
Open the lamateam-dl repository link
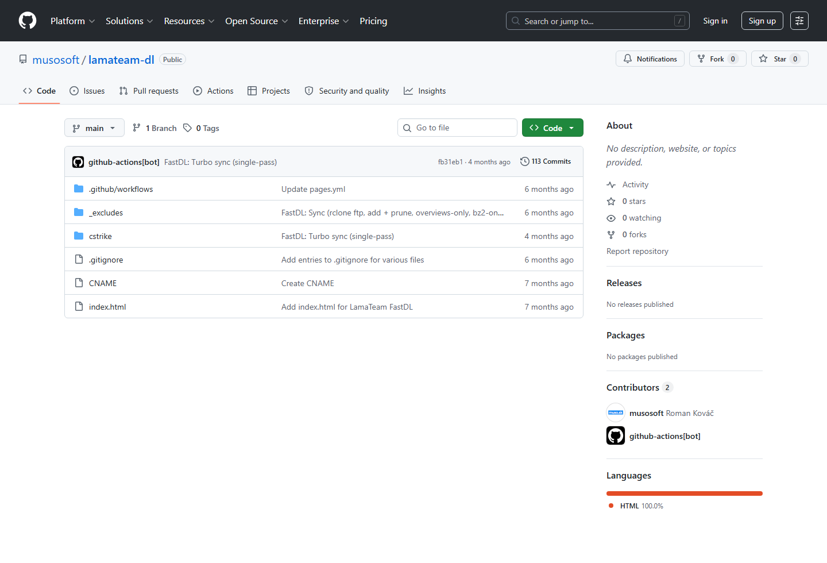point(121,60)
